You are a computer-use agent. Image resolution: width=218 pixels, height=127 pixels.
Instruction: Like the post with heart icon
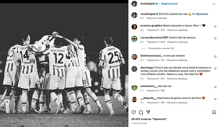133,112
